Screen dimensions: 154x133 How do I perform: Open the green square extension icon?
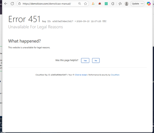(106, 4)
